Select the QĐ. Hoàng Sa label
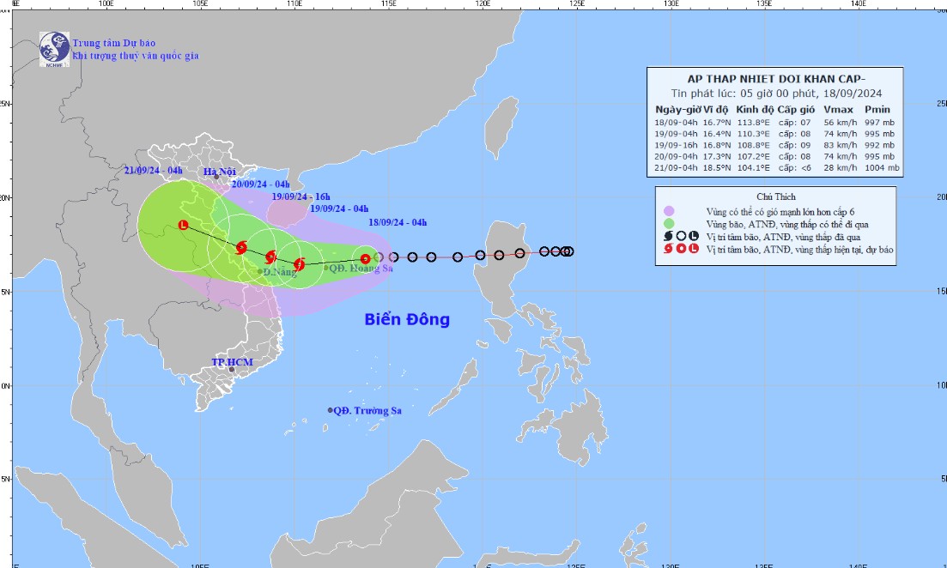The height and width of the screenshot is (568, 947). point(361,269)
